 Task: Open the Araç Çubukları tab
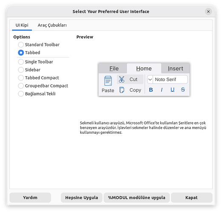(52, 25)
